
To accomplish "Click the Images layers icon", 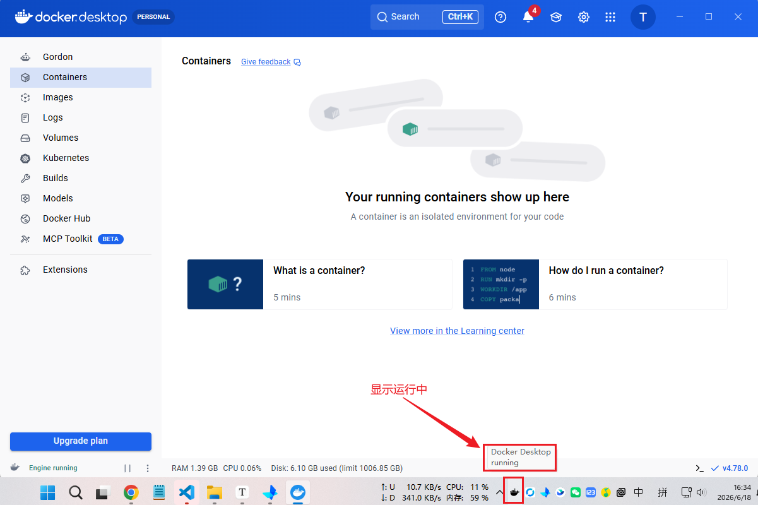I will pyautogui.click(x=25, y=97).
